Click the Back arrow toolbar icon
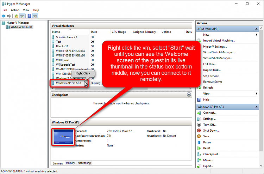Image resolution: width=264 pixels, height=174 pixels. pyautogui.click(x=4, y=16)
